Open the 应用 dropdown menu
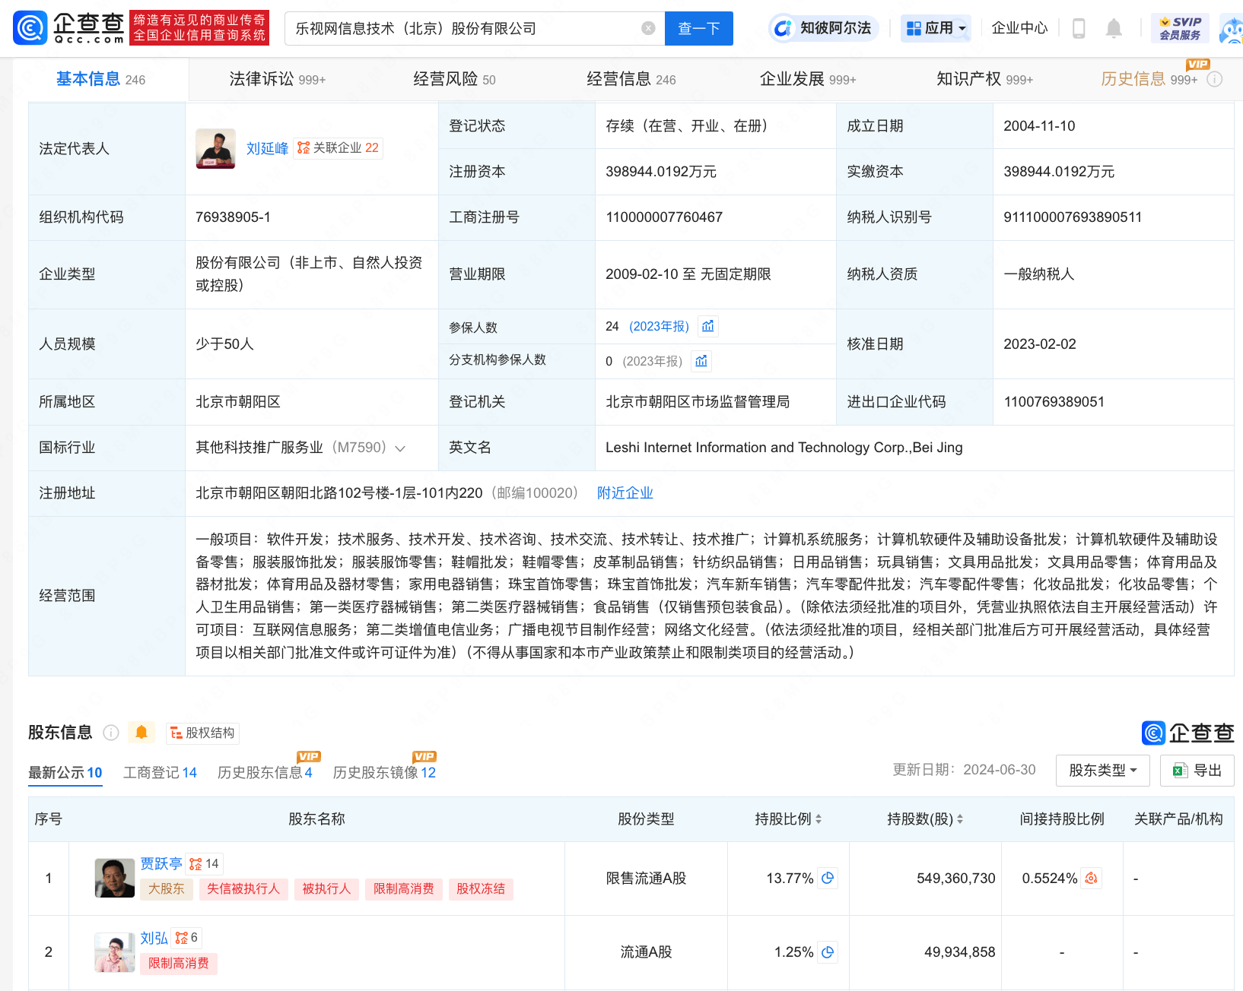This screenshot has width=1243, height=991. (936, 28)
